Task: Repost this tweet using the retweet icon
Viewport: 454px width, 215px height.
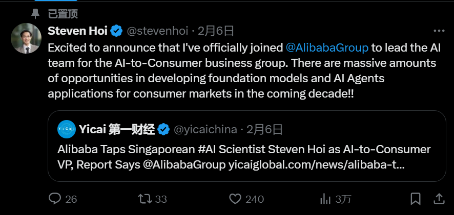Action: (x=146, y=199)
